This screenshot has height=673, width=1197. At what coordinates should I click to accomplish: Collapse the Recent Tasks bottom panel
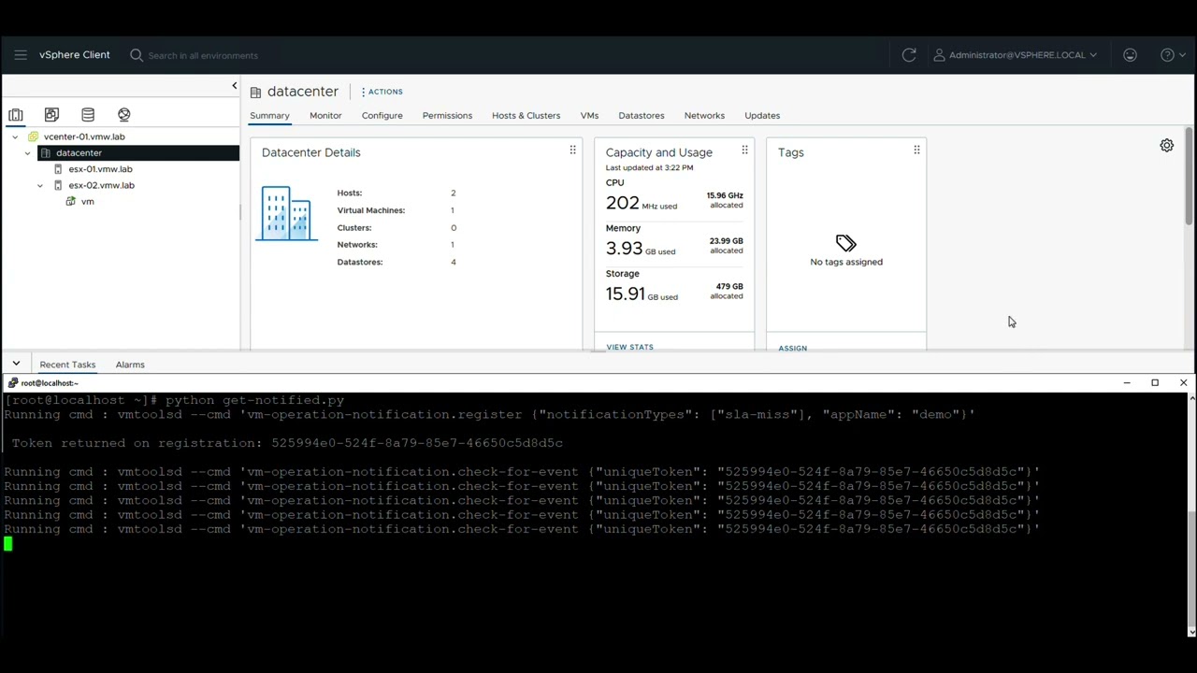16,364
